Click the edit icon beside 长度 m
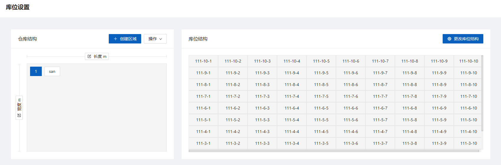This screenshot has width=501, height=165. (89, 56)
